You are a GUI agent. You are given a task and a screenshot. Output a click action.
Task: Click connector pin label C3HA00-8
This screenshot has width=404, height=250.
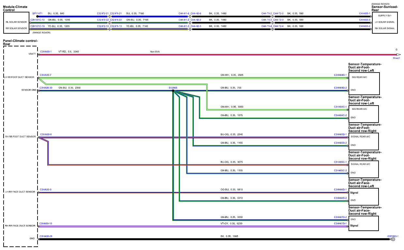pos(46,134)
